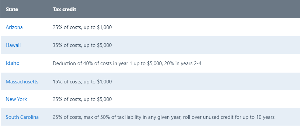Open the South Carolina link
303x130 pixels.
22,117
